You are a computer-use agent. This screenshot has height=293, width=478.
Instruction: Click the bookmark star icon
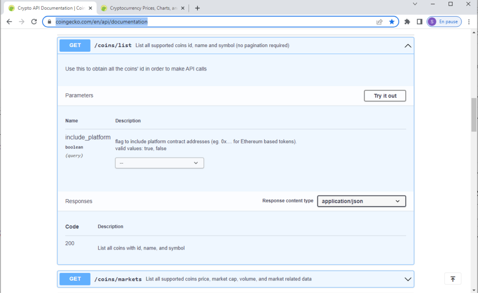(392, 21)
